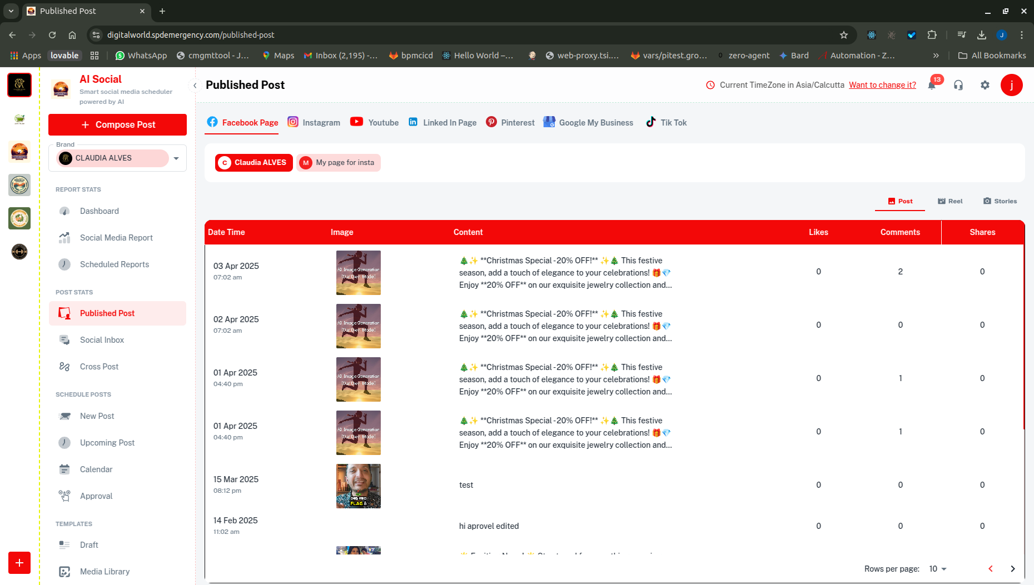Viewport: 1034px width, 585px height.
Task: Click the Want to change it? link
Action: point(882,85)
